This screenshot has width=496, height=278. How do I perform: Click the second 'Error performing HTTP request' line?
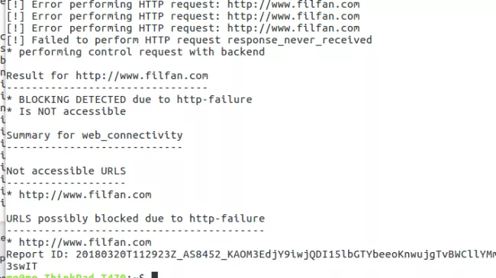coord(183,16)
